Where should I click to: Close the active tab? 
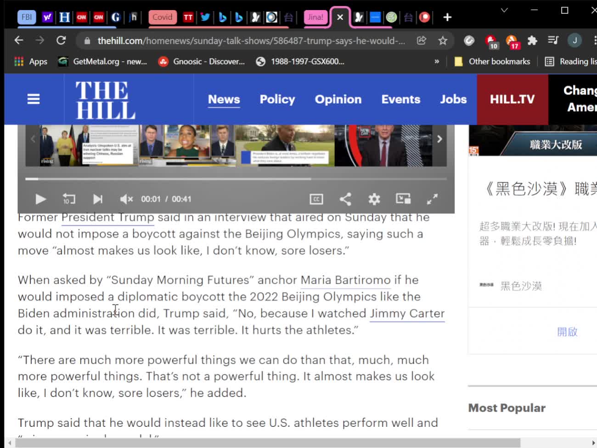click(340, 17)
